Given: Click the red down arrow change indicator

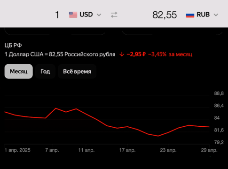Looking at the screenshot, I should [122, 54].
